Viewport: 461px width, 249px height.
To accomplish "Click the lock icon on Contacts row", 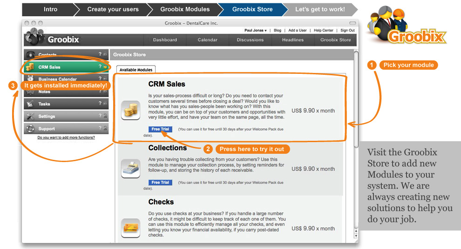I will 105,54.
